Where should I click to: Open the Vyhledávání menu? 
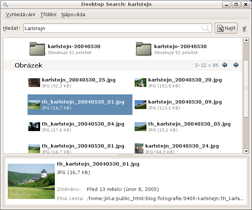click(20, 15)
